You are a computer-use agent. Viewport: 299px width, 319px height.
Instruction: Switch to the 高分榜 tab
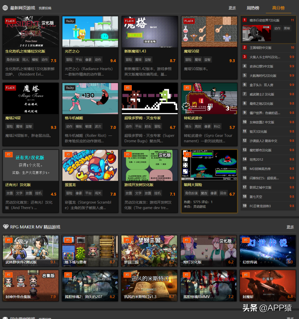point(278,8)
